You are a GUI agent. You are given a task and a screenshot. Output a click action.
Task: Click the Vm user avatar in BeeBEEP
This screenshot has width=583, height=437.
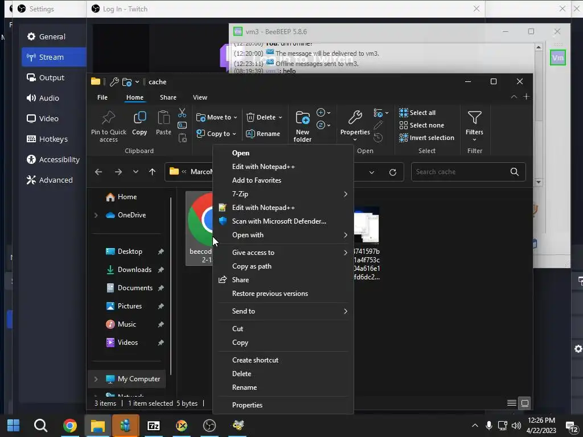[558, 57]
